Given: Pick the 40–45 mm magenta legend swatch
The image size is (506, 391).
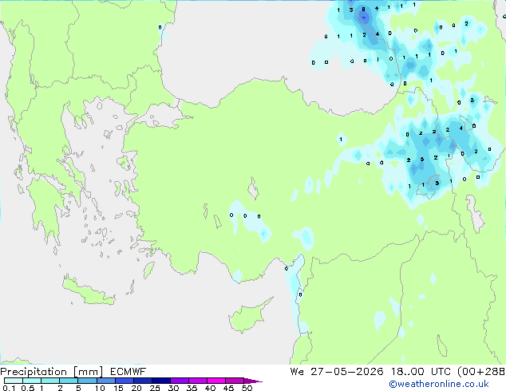Looking at the screenshot, I should pyautogui.click(x=216, y=381).
